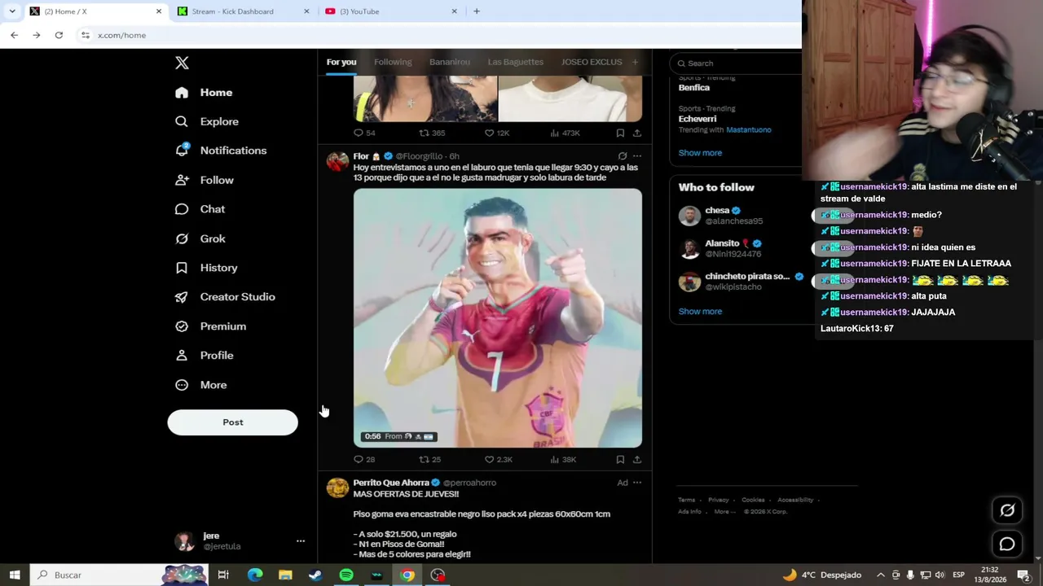Show more trending topics
Image resolution: width=1043 pixels, height=586 pixels.
click(x=700, y=153)
